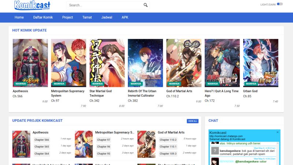Screen dimensions: 293x165
Task: Open Chapter 565 of Apotheosis
Action: click(x=42, y=147)
